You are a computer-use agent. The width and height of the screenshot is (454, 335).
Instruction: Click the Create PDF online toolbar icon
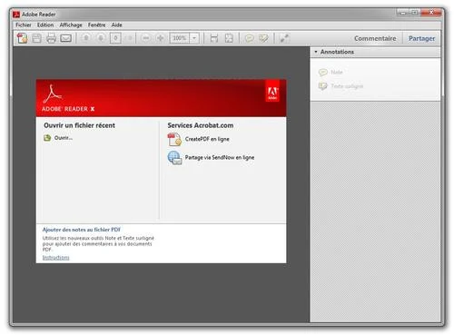[22, 38]
